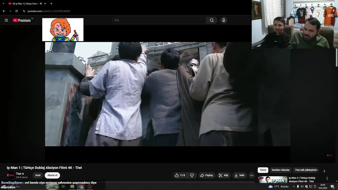
Task: Open weather widget 17°C Bulutlu
Action: 279,187
